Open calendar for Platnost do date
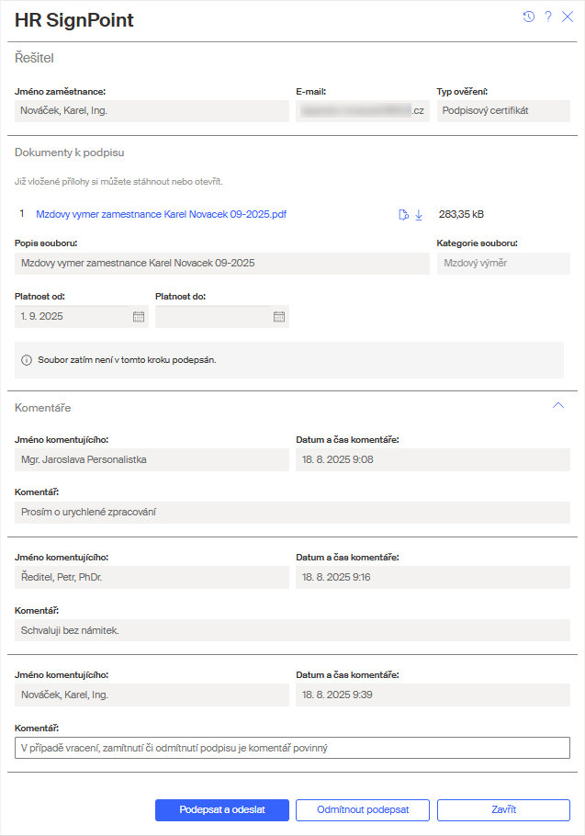Viewport: 585px width, 836px height. pos(279,316)
